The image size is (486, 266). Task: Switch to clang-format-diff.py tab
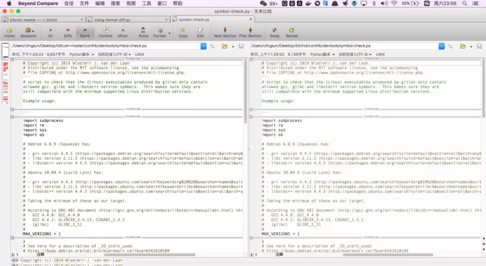tap(128, 19)
